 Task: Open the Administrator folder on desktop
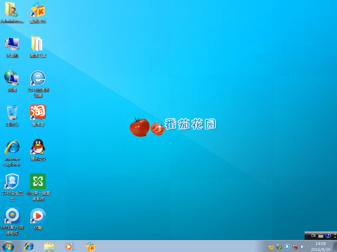(x=12, y=12)
